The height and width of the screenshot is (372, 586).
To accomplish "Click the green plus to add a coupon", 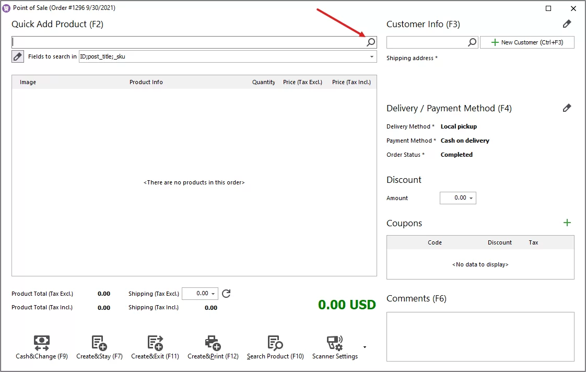I will click(x=567, y=223).
